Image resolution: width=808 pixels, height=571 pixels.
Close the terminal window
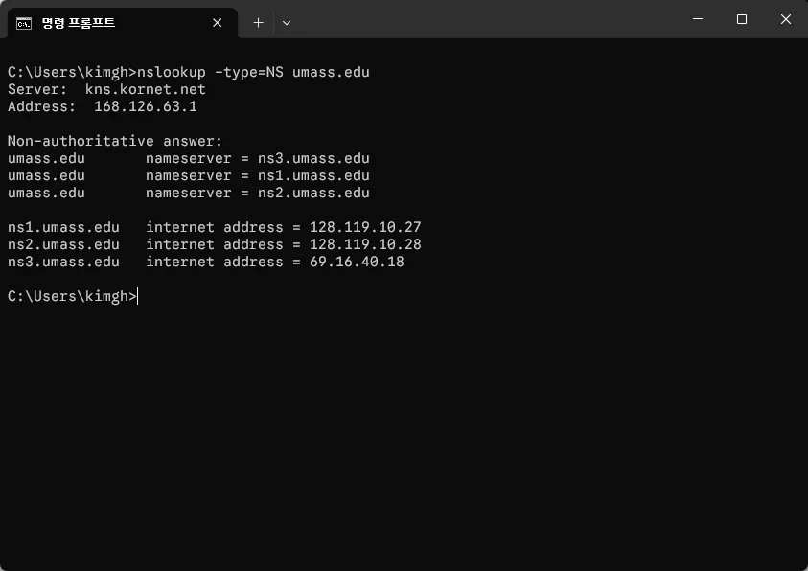coord(785,19)
